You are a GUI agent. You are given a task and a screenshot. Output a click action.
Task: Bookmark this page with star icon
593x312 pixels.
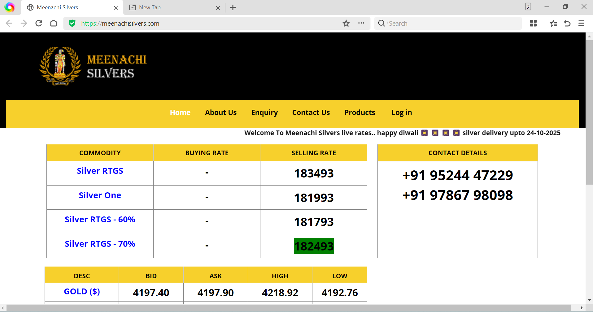346,23
